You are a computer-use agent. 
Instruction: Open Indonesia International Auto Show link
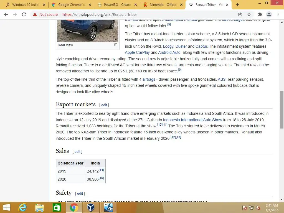tap(192, 120)
